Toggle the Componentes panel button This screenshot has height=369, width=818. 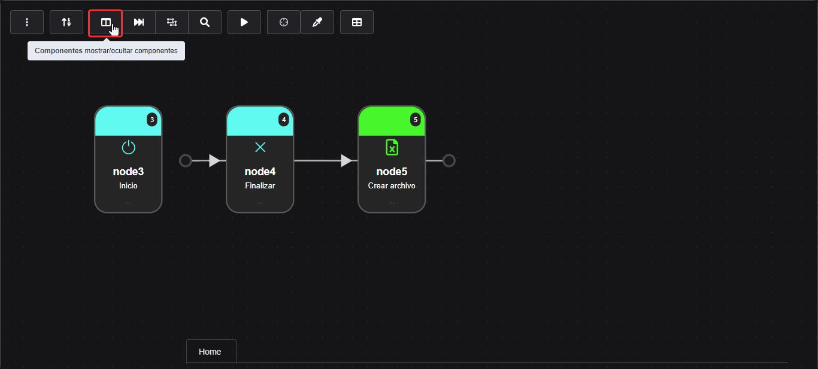click(x=105, y=23)
